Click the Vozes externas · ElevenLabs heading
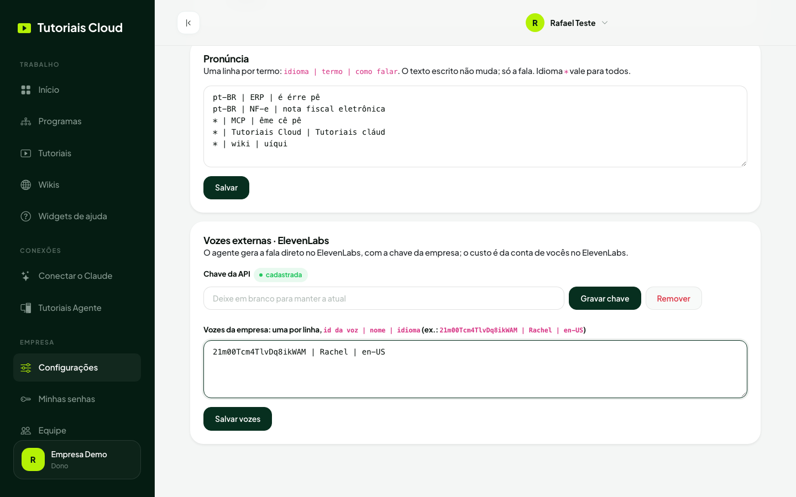 (266, 241)
